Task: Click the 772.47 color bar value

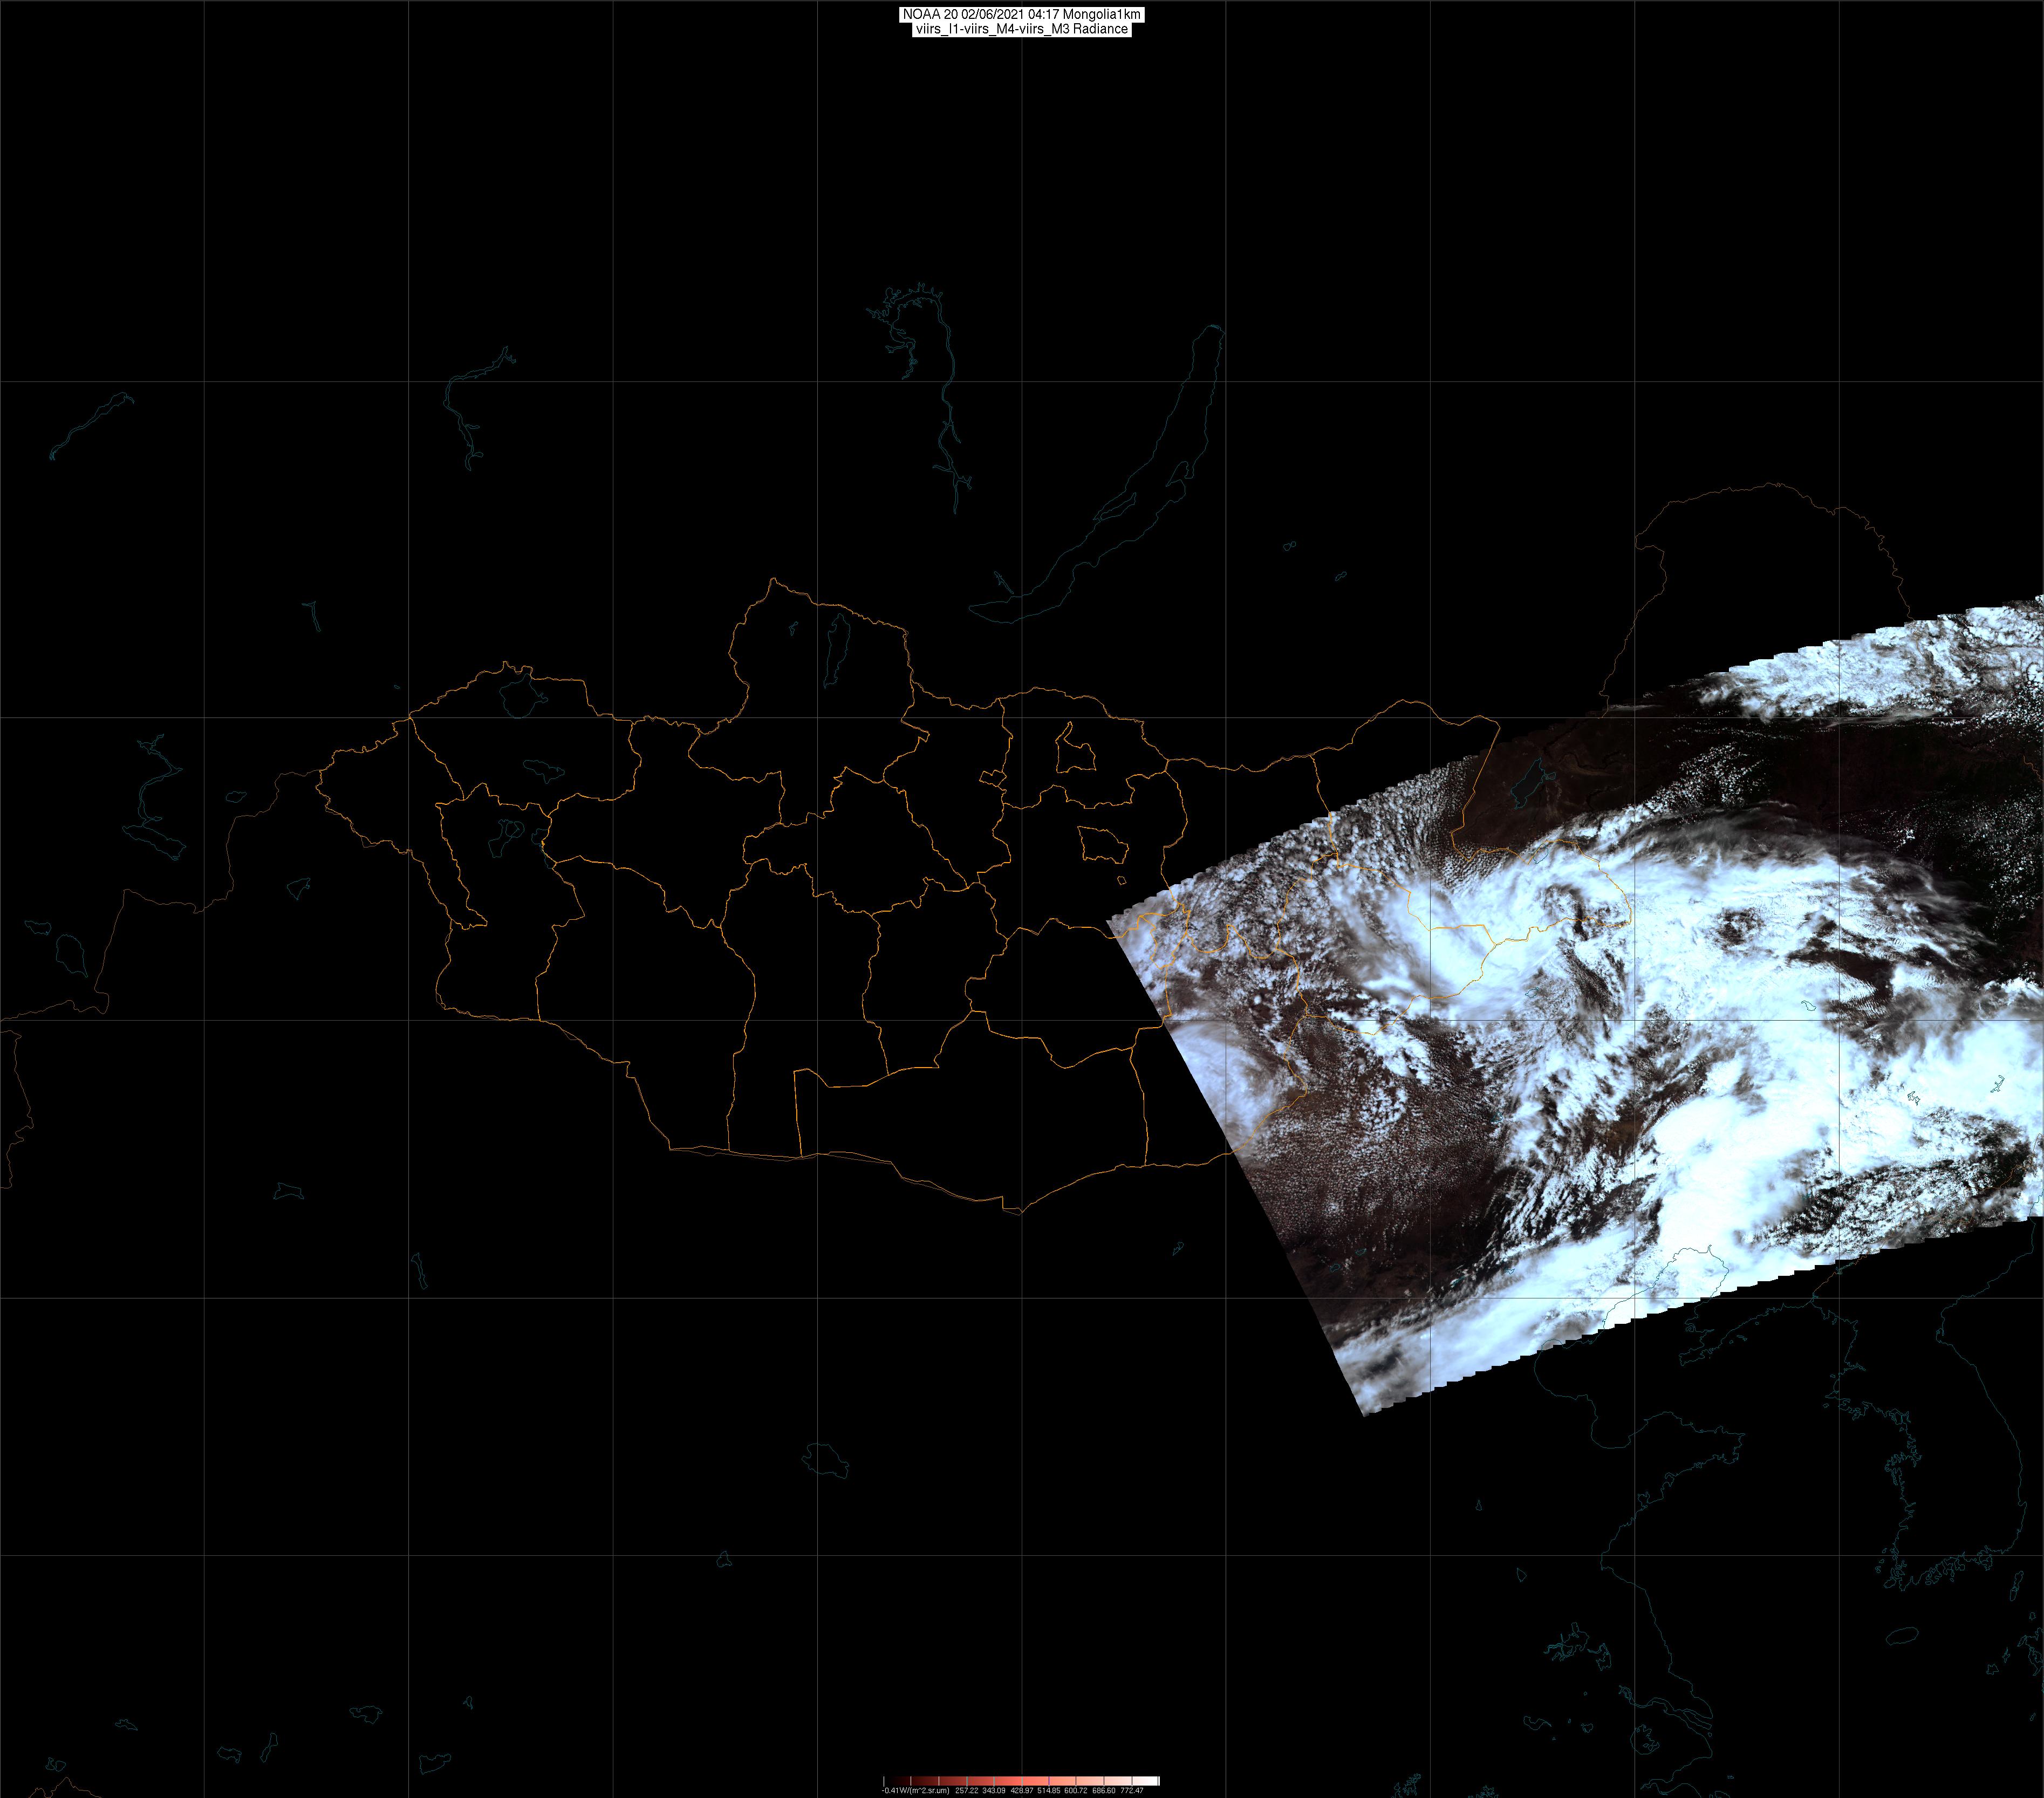Action: pos(1132,1791)
